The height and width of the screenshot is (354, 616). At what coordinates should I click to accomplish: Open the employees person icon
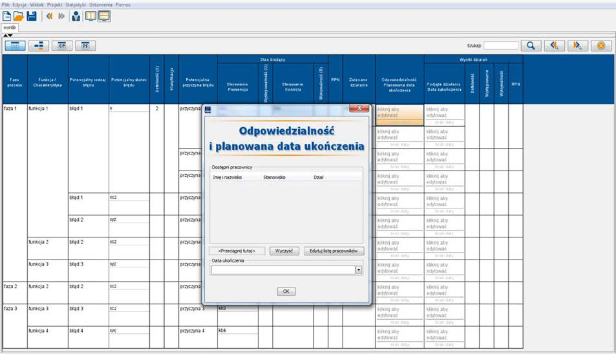coord(76,17)
